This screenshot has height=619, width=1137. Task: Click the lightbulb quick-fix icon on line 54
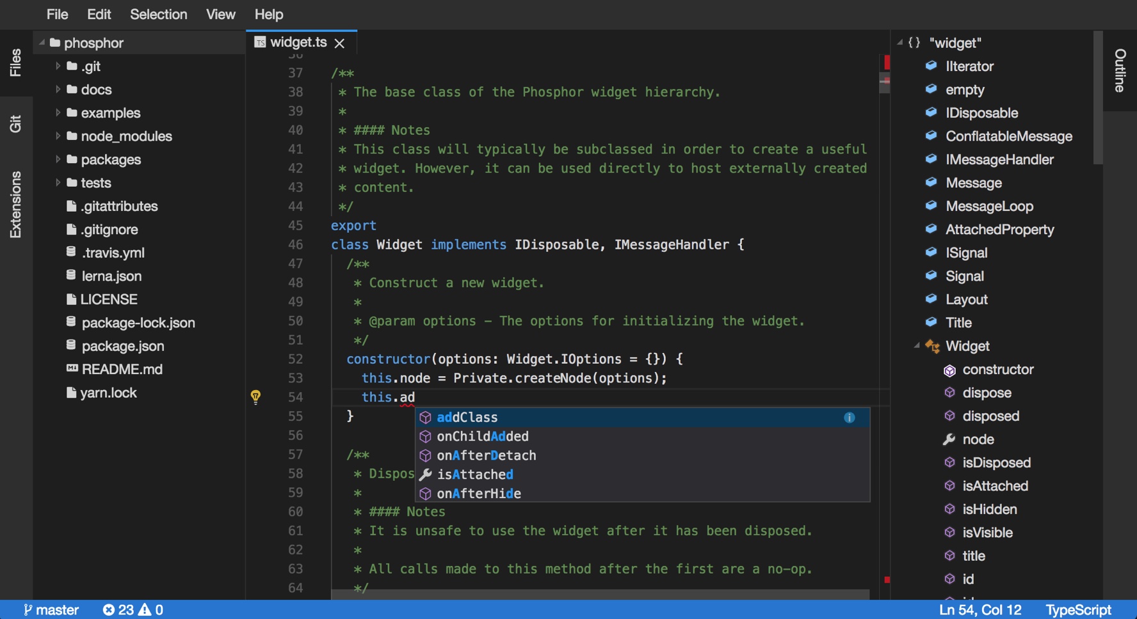point(255,397)
